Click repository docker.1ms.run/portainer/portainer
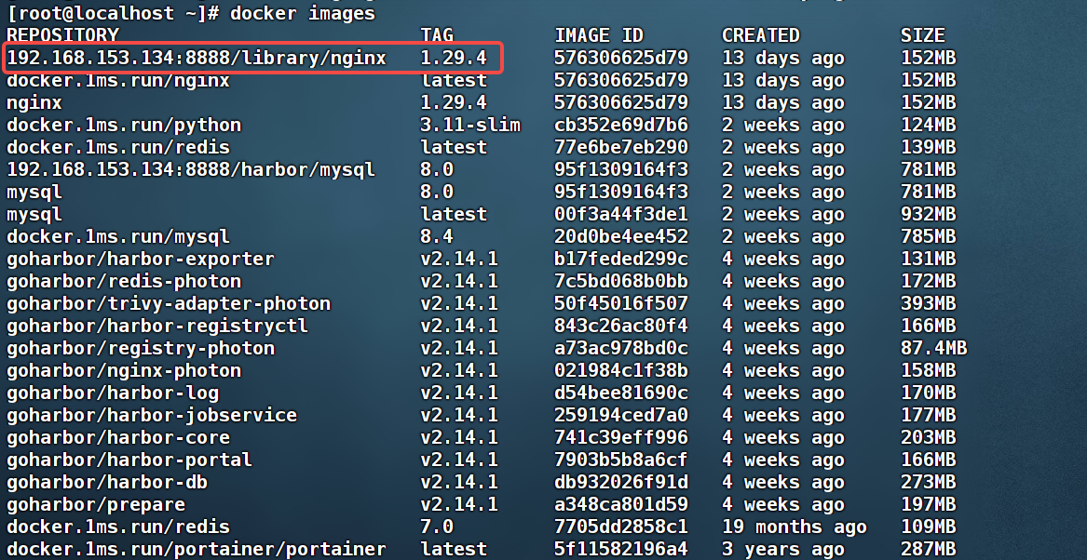 click(x=197, y=549)
